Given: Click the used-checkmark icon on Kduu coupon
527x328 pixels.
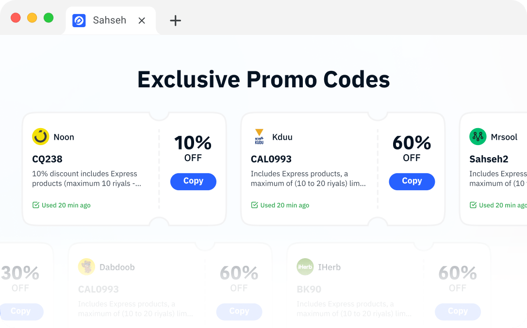Looking at the screenshot, I should (254, 205).
